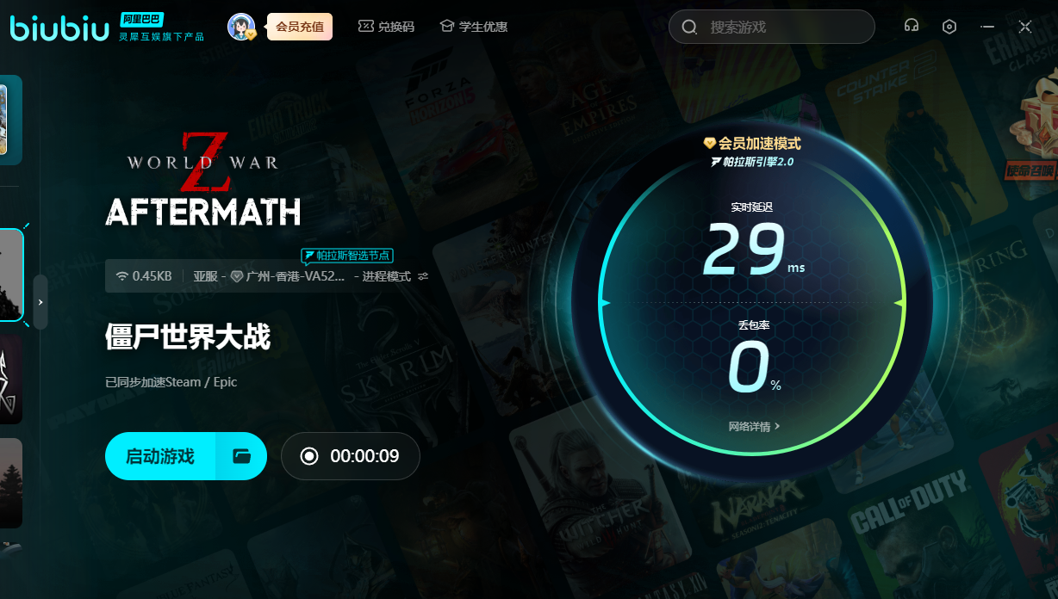Click the 进程模式 switch arrows icon
This screenshot has height=599, width=1058.
[x=423, y=276]
